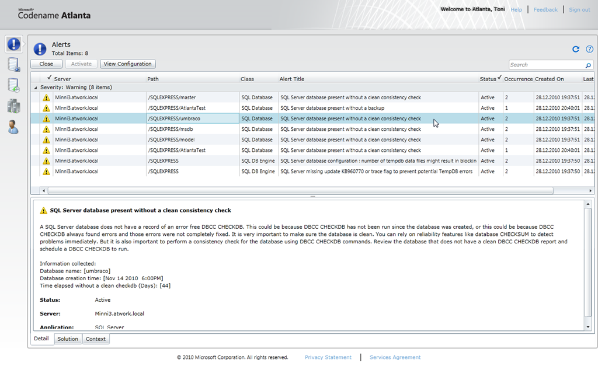The height and width of the screenshot is (366, 598).
Task: Click the detail pane scroll down arrow
Action: click(588, 327)
